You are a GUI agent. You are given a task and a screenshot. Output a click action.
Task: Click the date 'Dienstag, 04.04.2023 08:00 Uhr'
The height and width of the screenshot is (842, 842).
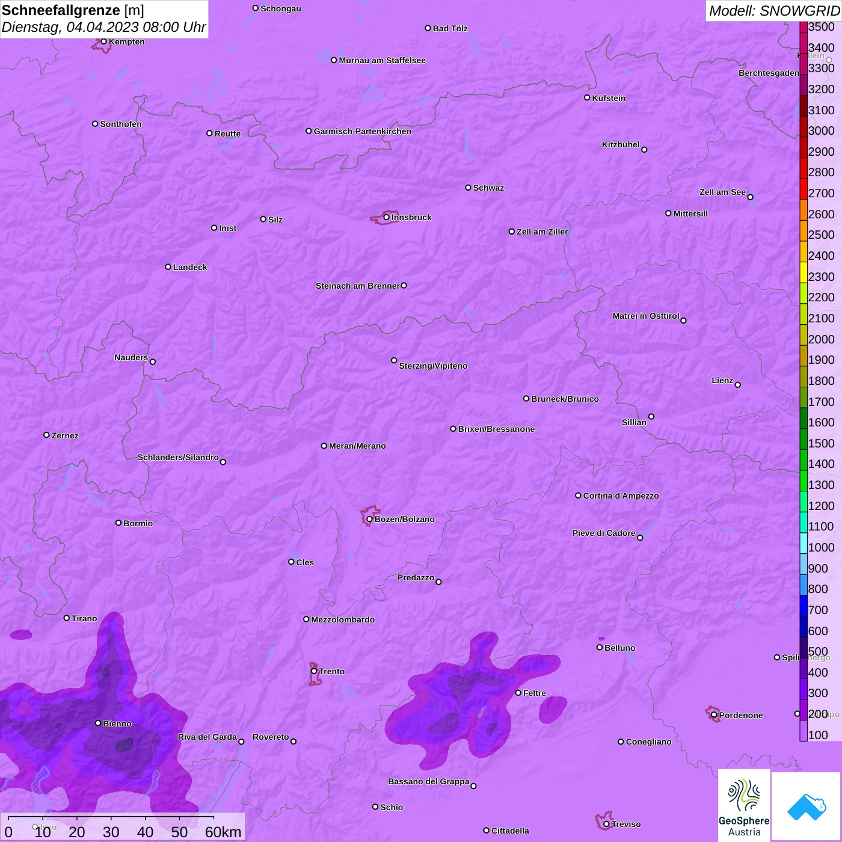point(104,28)
